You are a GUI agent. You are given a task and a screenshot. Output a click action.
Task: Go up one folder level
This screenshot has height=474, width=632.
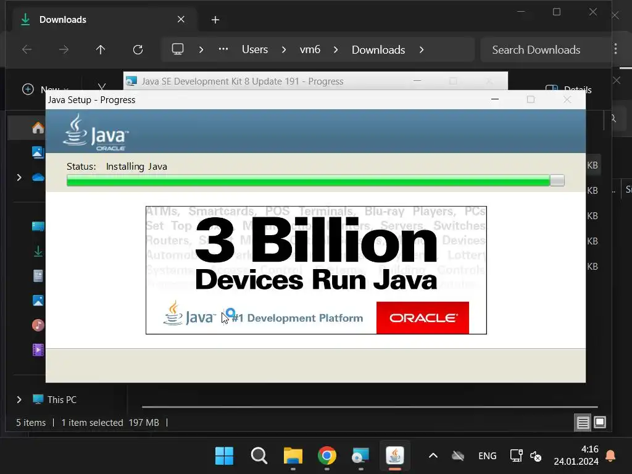101,49
